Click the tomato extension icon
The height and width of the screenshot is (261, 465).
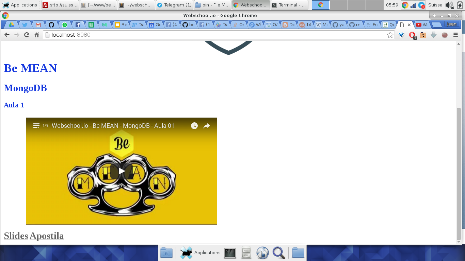click(x=445, y=35)
